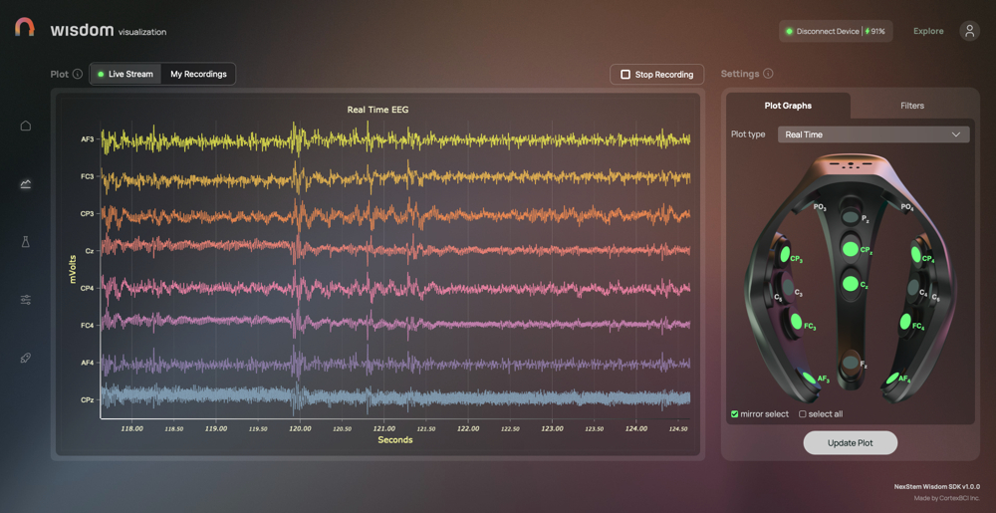Click the 120.00 seconds axis tick
The image size is (996, 513).
(300, 428)
